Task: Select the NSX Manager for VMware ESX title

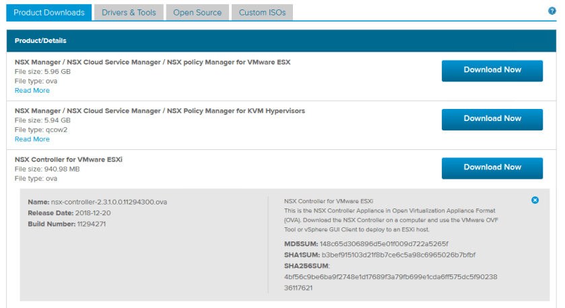Action: pyautogui.click(x=152, y=63)
